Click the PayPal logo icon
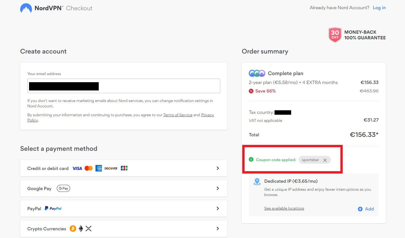The height and width of the screenshot is (238, 405). 53,208
